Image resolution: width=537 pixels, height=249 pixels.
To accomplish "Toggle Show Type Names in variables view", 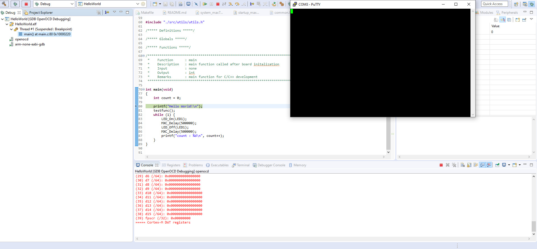I will (x=496, y=20).
